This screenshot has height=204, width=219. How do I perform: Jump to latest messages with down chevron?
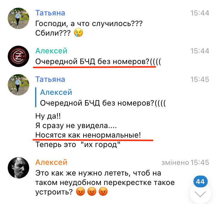pyautogui.click(x=201, y=194)
